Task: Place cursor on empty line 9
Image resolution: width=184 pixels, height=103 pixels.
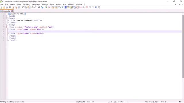Action: pos(95,31)
